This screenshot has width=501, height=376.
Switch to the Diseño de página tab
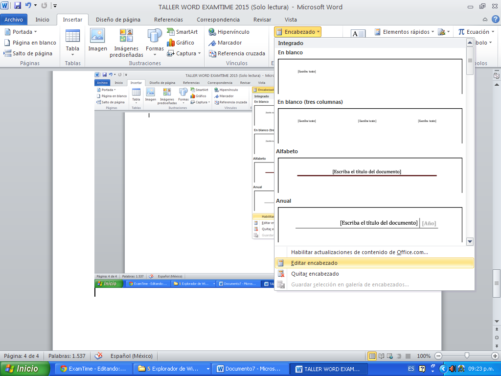click(x=118, y=20)
